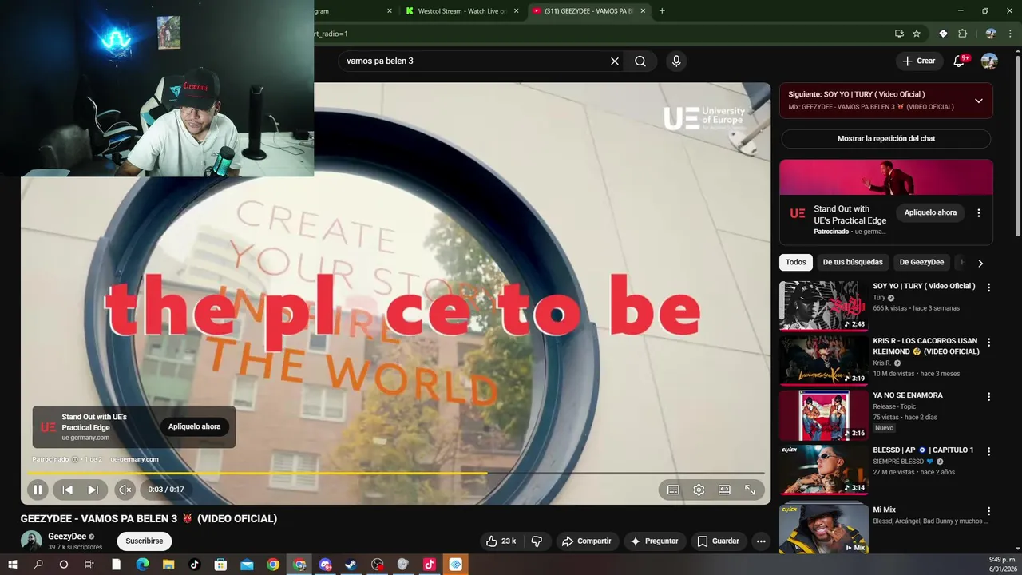The width and height of the screenshot is (1022, 575).
Task: Dislike the video with thumbs down
Action: [537, 541]
